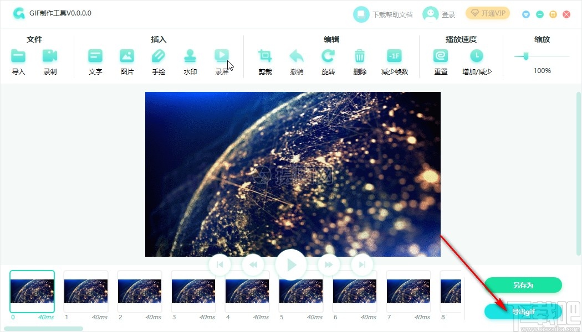Open 下载帮助文档 help document download
The height and width of the screenshot is (332, 582).
click(382, 14)
